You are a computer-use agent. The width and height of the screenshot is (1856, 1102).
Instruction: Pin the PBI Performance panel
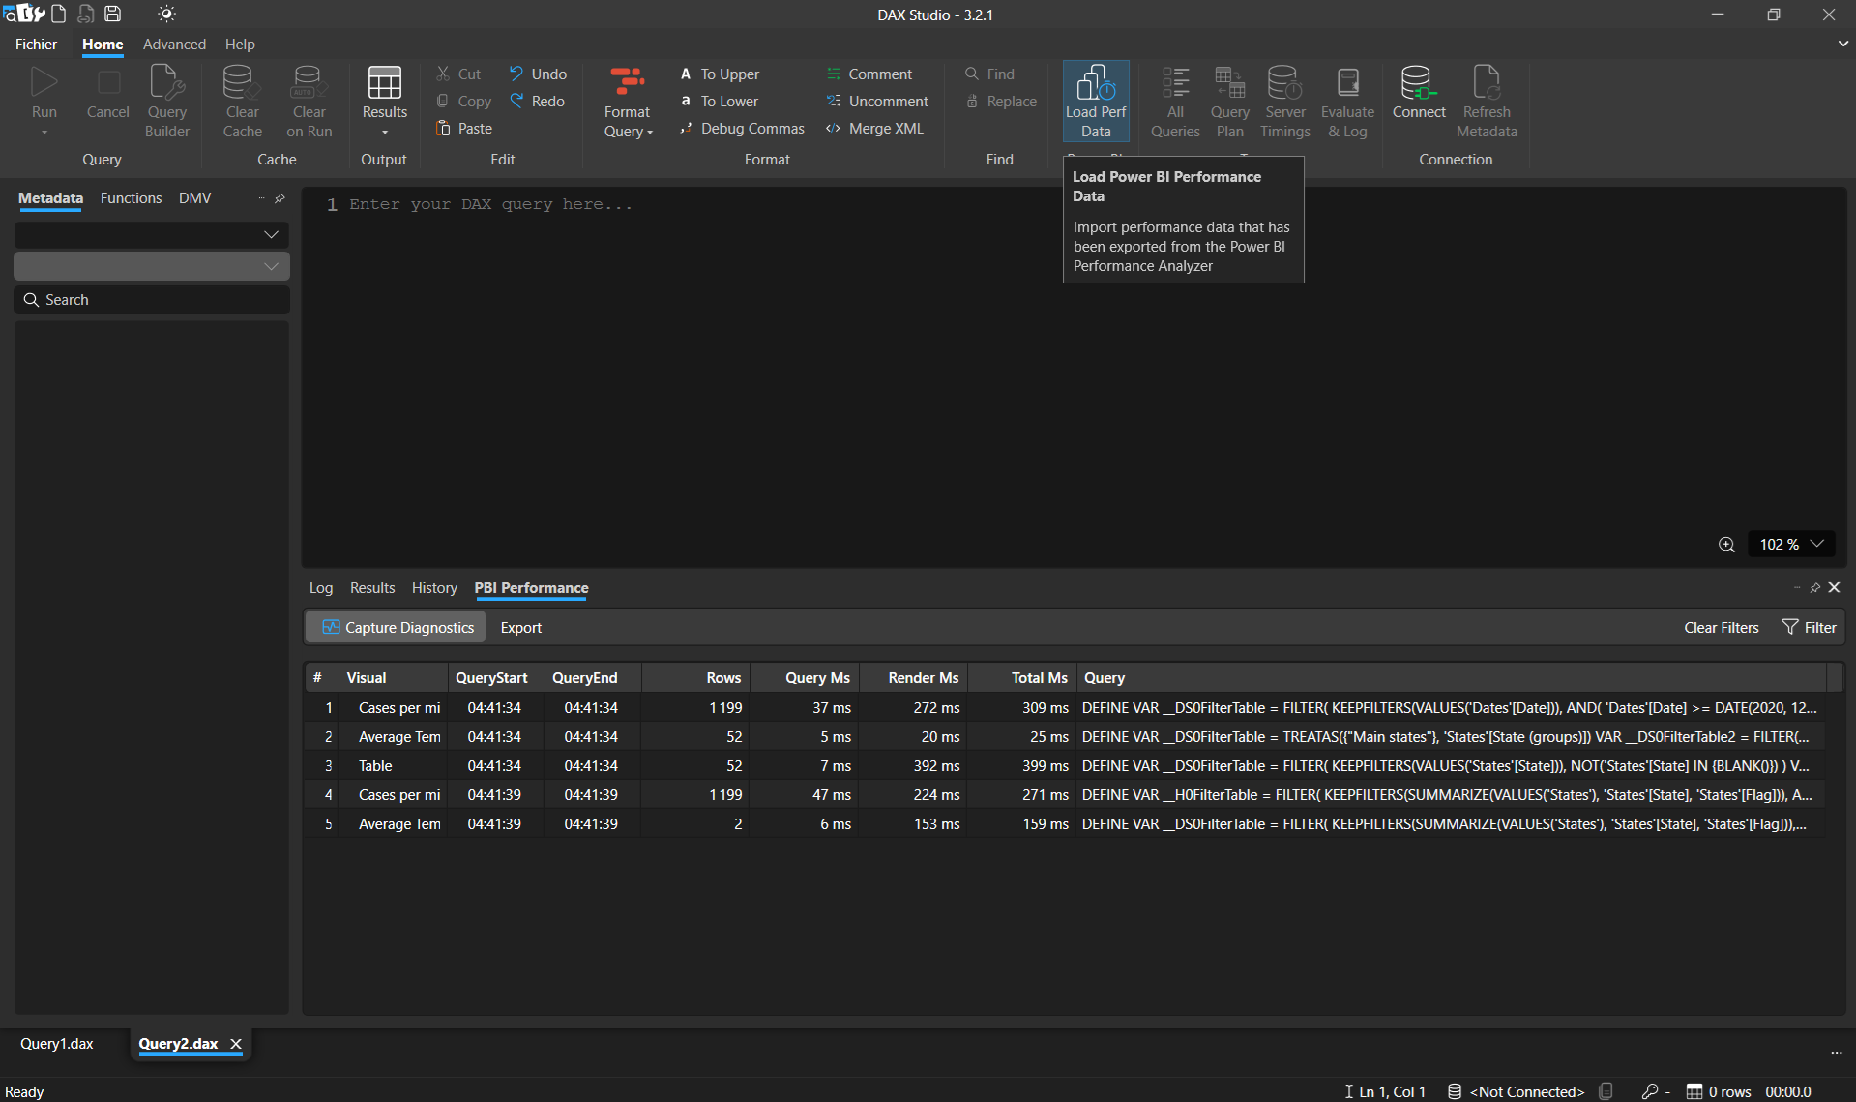(1814, 588)
